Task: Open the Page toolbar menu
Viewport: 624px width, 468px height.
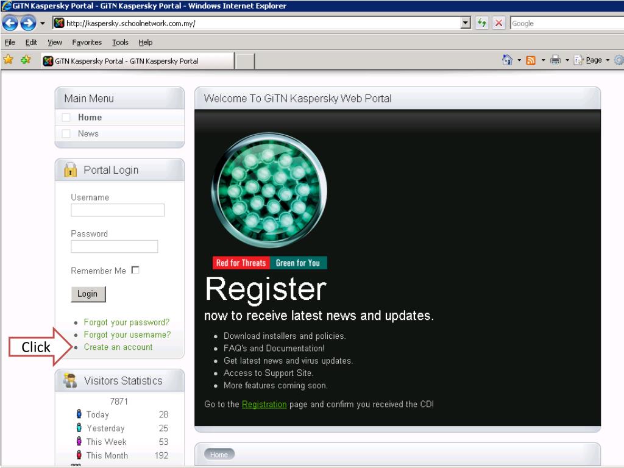Action: pyautogui.click(x=588, y=60)
